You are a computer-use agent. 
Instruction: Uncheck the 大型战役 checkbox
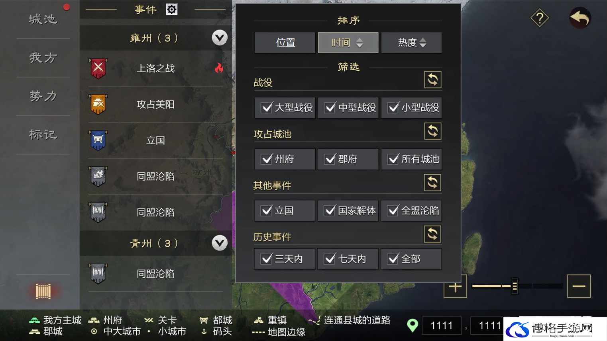click(x=266, y=107)
